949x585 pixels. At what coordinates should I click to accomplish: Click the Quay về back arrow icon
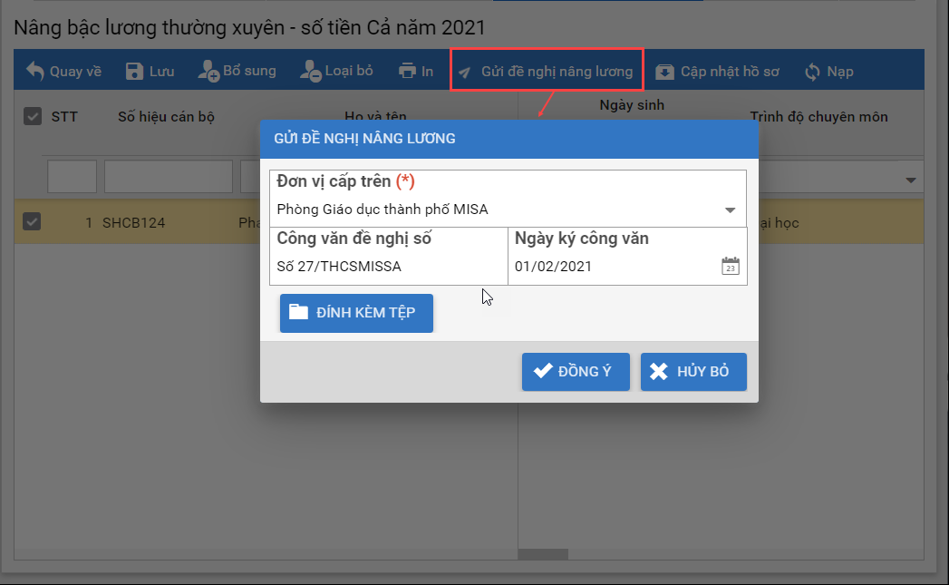34,71
